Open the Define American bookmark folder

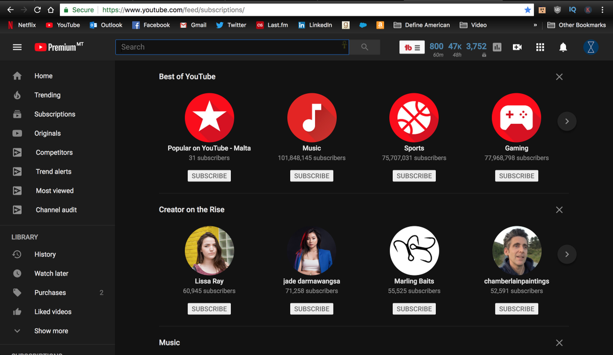coord(422,25)
